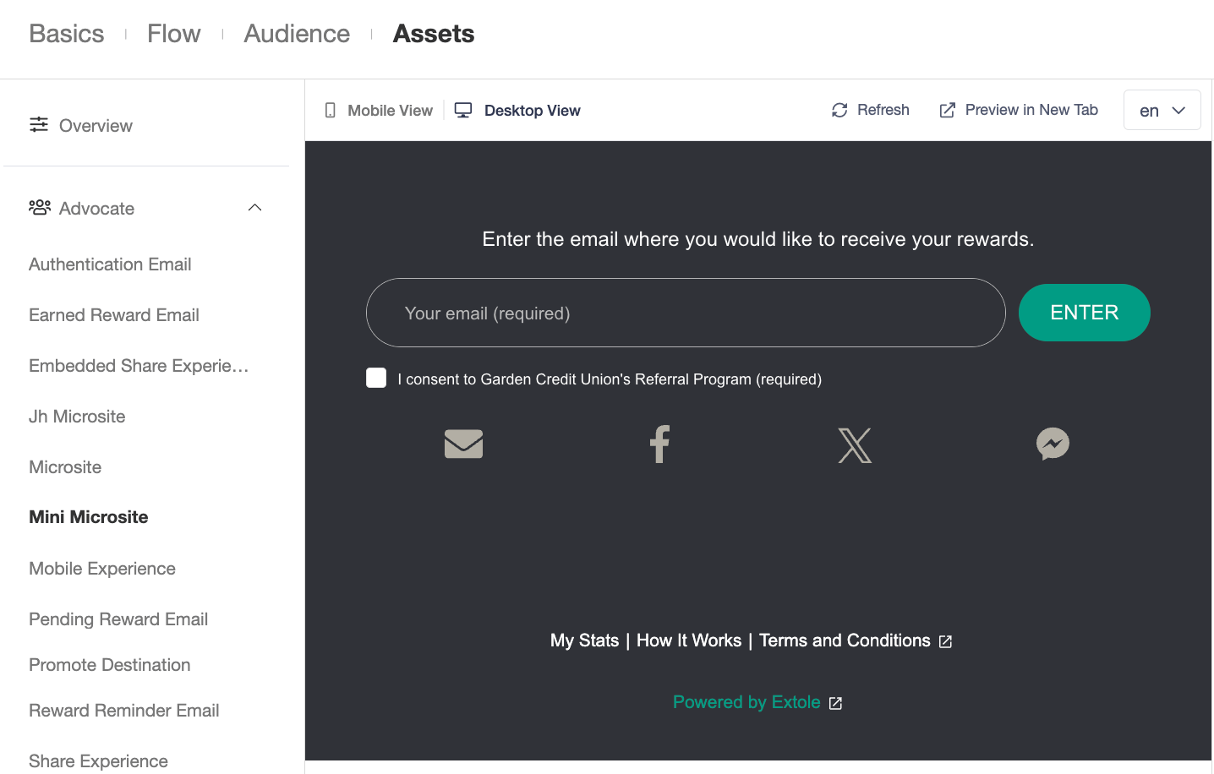Open the en language dropdown
Image resolution: width=1214 pixels, height=774 pixels.
tap(1162, 110)
